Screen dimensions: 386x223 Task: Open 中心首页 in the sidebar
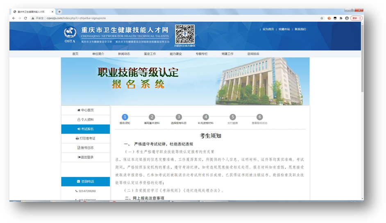click(x=86, y=110)
